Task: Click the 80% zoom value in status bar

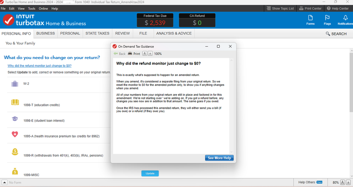Action: pos(336,182)
